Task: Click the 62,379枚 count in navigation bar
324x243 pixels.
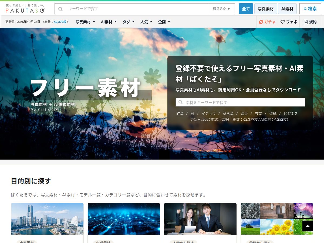Action: pyautogui.click(x=60, y=22)
